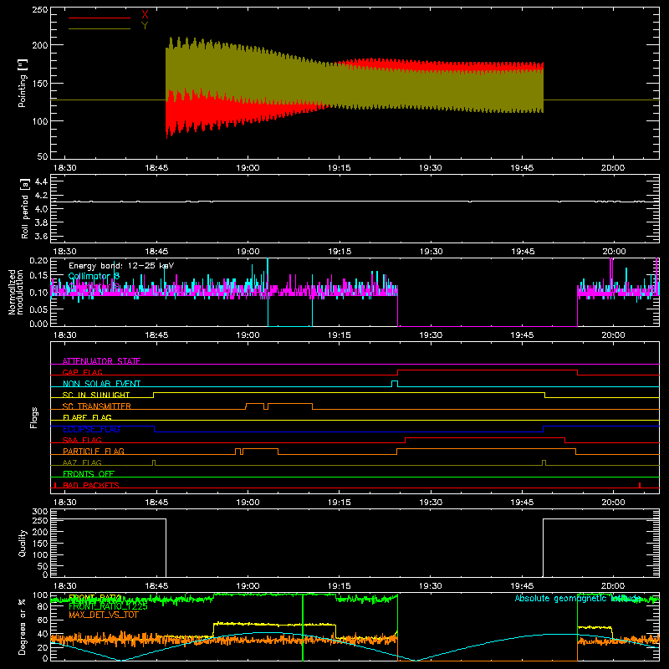This screenshot has width=669, height=669.
Task: Click the 19:30 time label under modulation plot
Action: tap(431, 335)
